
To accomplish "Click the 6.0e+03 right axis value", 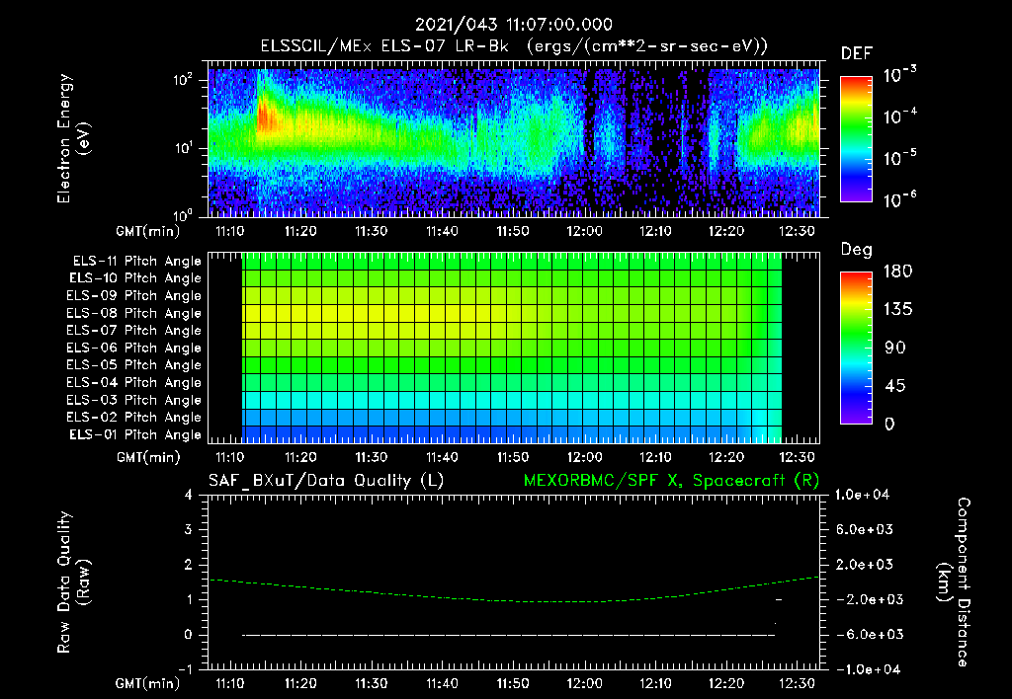I will (x=864, y=530).
